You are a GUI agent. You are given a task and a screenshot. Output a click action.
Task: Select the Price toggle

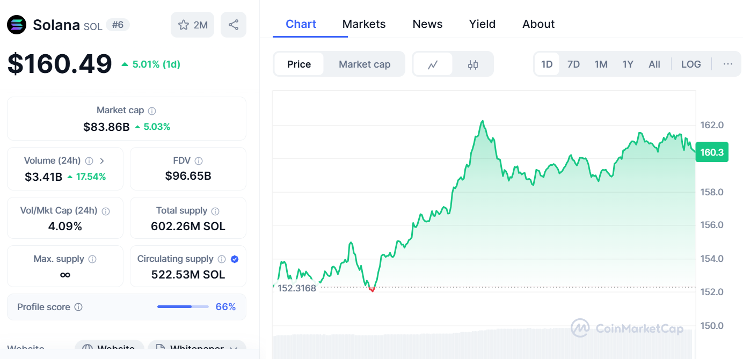299,64
